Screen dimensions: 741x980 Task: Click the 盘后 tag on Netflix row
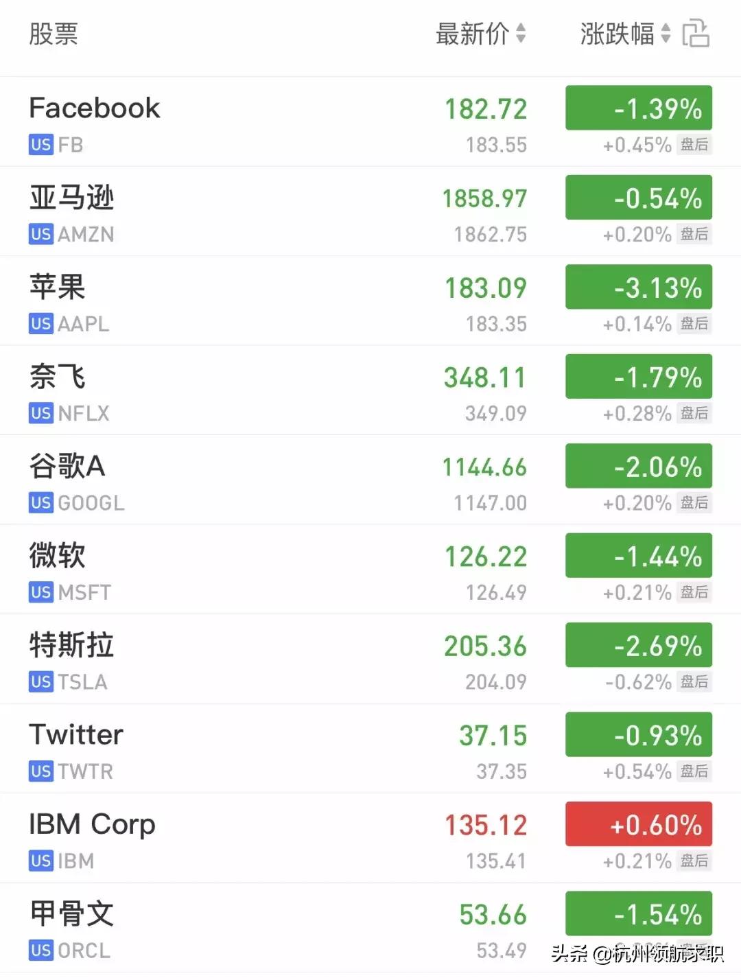point(694,413)
